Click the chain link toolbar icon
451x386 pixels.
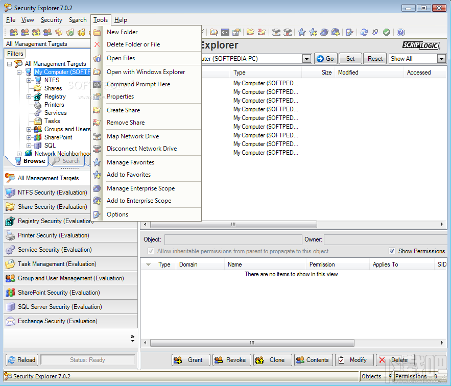coord(375,32)
